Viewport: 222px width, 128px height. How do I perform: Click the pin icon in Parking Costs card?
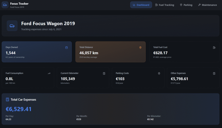tap(159, 74)
